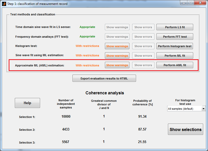This screenshot has height=151, width=208.
Task: Show warnings for Time domain LS fit
Action: (x=117, y=27)
